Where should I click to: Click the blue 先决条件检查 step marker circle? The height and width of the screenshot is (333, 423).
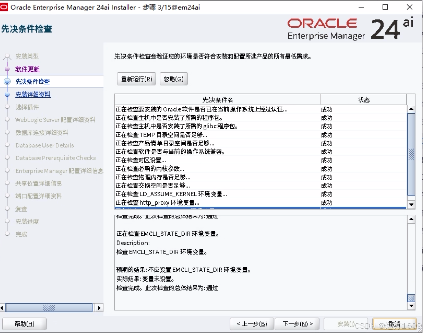pyautogui.click(x=7, y=81)
